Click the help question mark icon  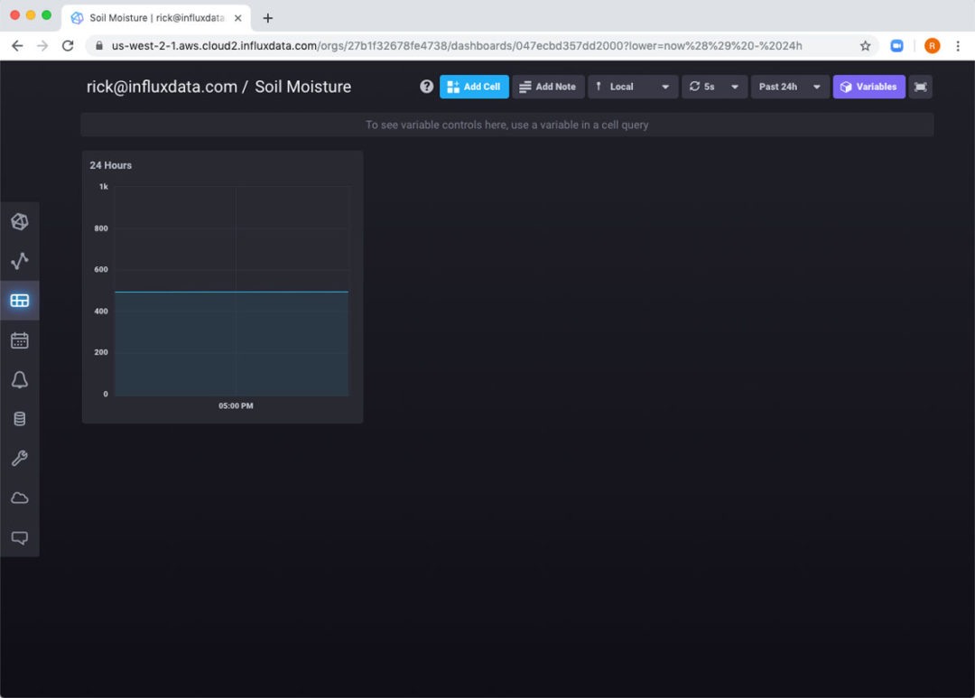(426, 86)
